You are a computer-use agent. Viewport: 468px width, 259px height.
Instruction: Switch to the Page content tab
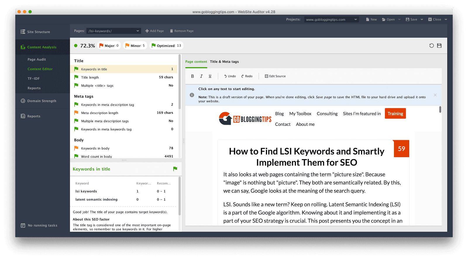click(196, 62)
